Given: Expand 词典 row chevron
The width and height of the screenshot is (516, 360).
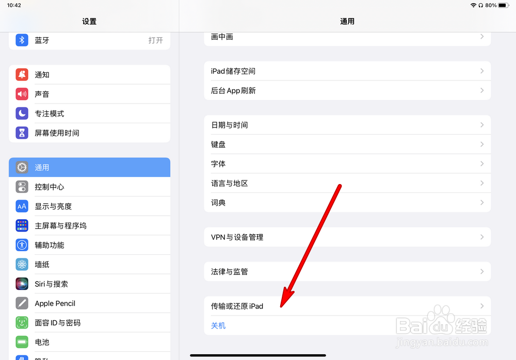Looking at the screenshot, I should coord(482,202).
